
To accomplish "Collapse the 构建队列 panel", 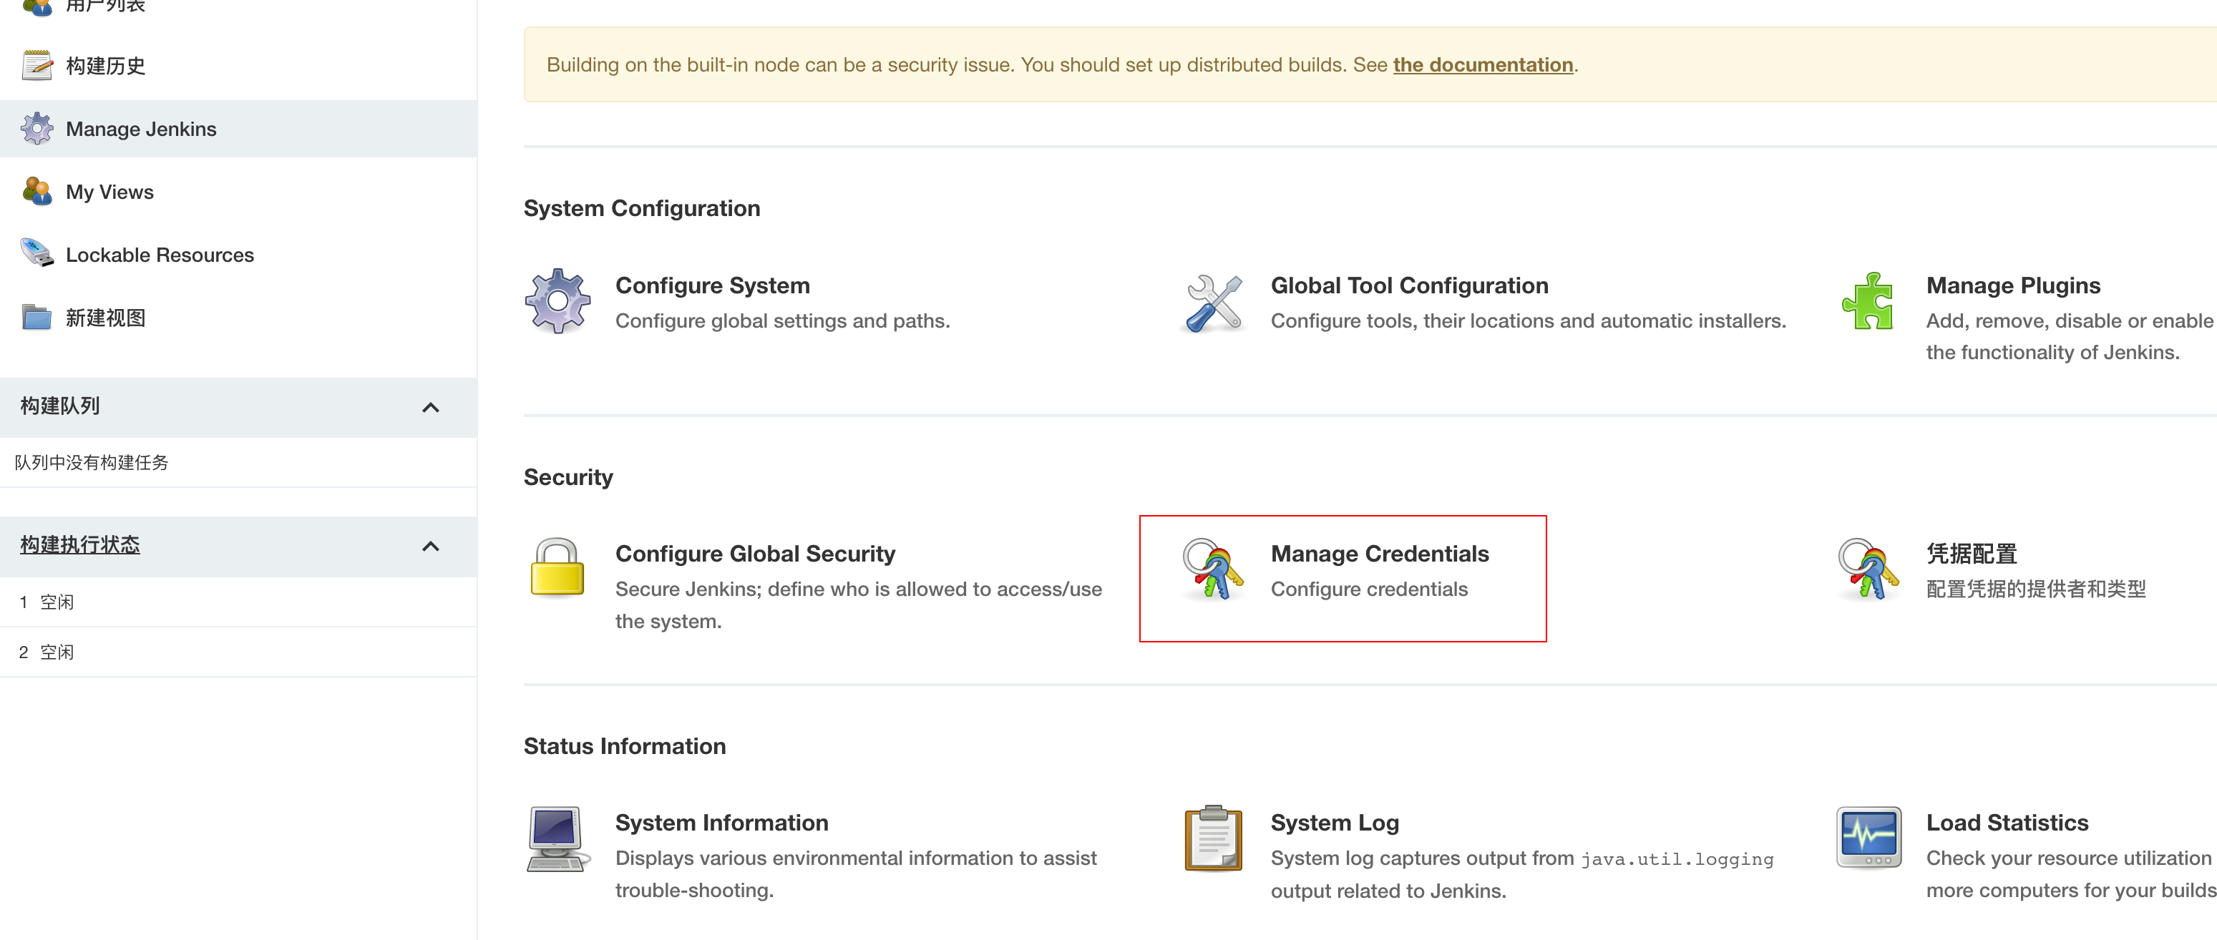I will 430,407.
